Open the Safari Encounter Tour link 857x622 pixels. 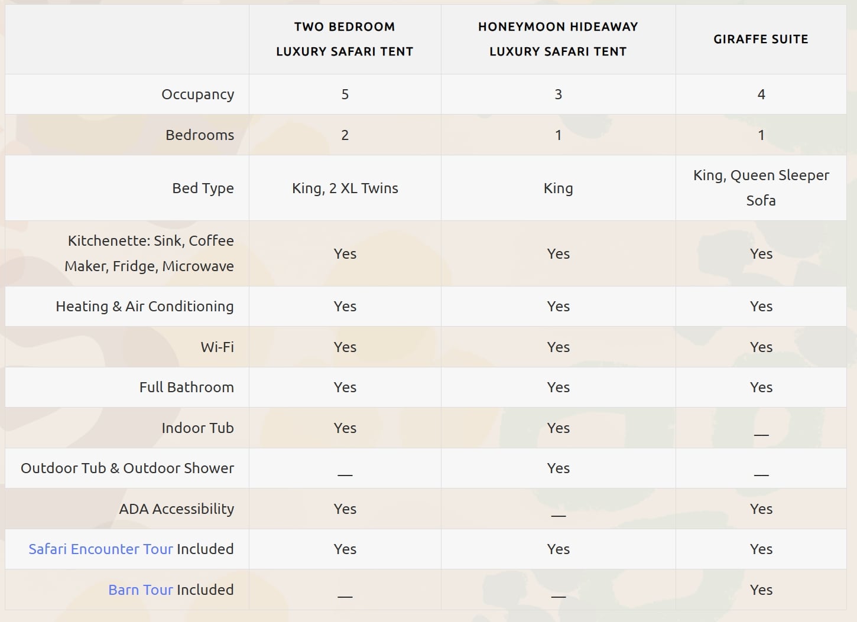click(100, 549)
